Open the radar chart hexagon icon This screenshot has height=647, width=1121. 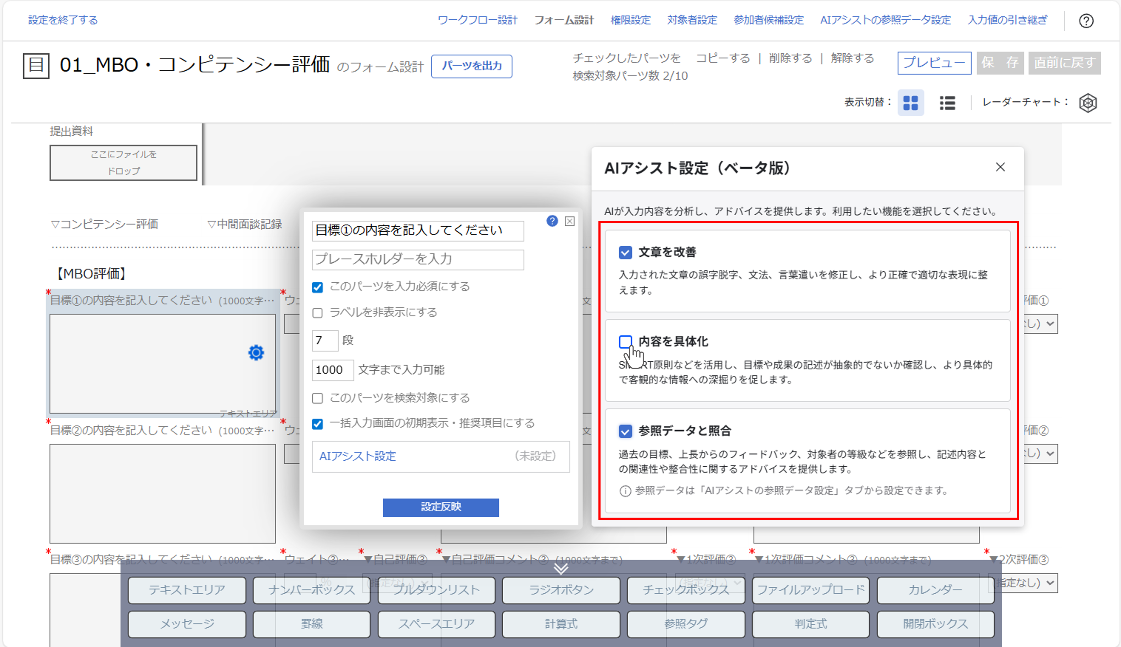(1088, 103)
